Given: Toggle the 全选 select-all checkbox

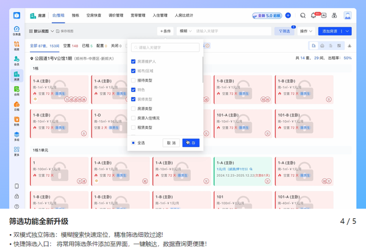Looking at the screenshot, I should (133, 143).
